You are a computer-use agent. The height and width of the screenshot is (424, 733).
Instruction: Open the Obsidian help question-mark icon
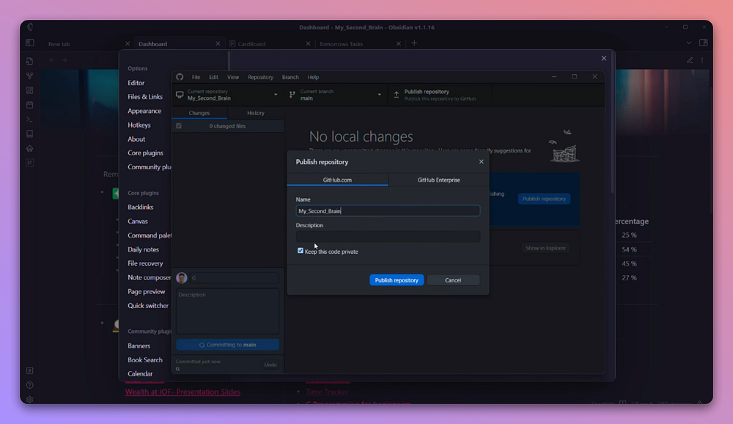point(30,385)
